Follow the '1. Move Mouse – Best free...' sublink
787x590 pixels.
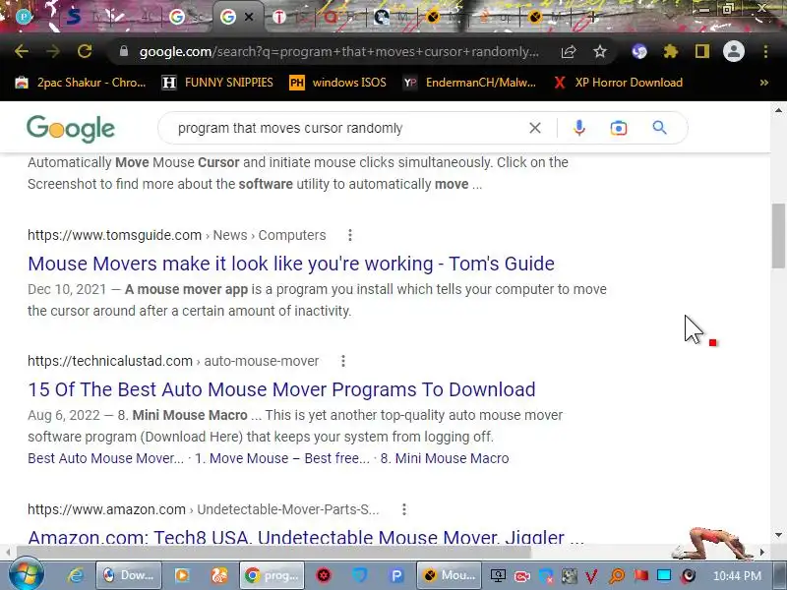282,458
